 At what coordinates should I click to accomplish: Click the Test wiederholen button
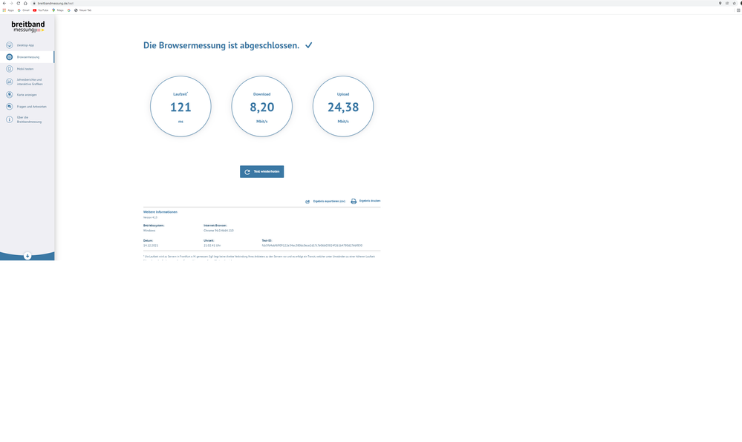(x=261, y=171)
